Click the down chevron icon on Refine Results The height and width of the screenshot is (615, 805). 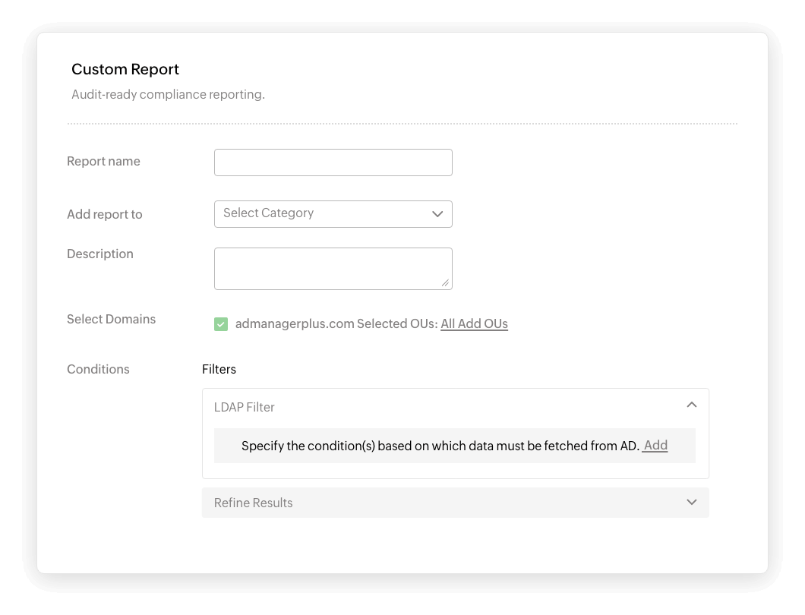690,502
